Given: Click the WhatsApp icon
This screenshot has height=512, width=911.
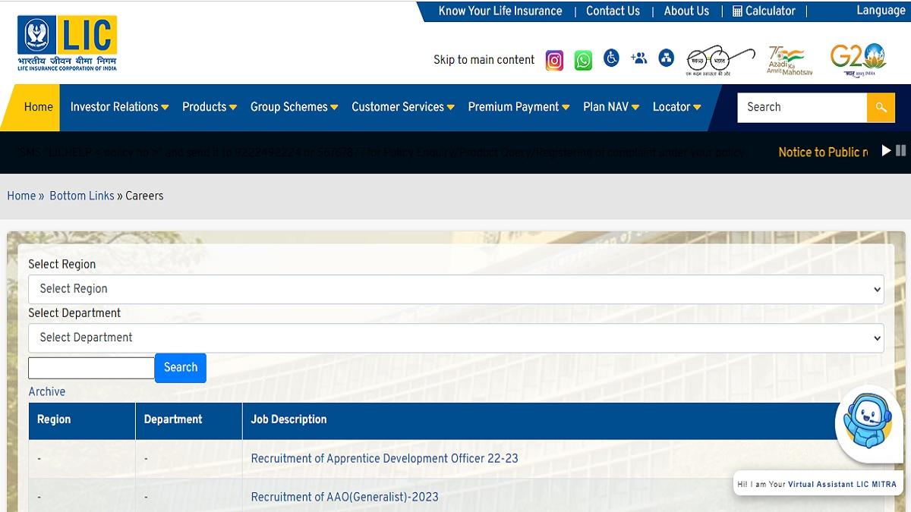Looking at the screenshot, I should point(582,59).
